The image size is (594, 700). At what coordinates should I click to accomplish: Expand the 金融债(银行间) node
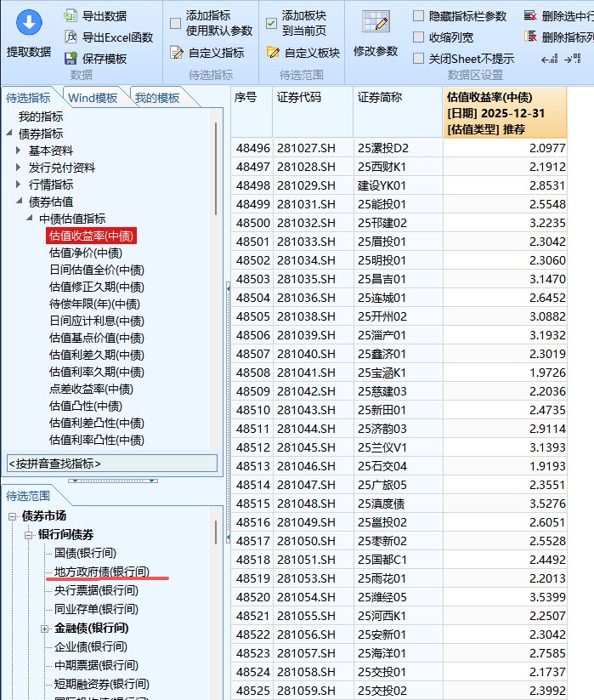point(44,628)
